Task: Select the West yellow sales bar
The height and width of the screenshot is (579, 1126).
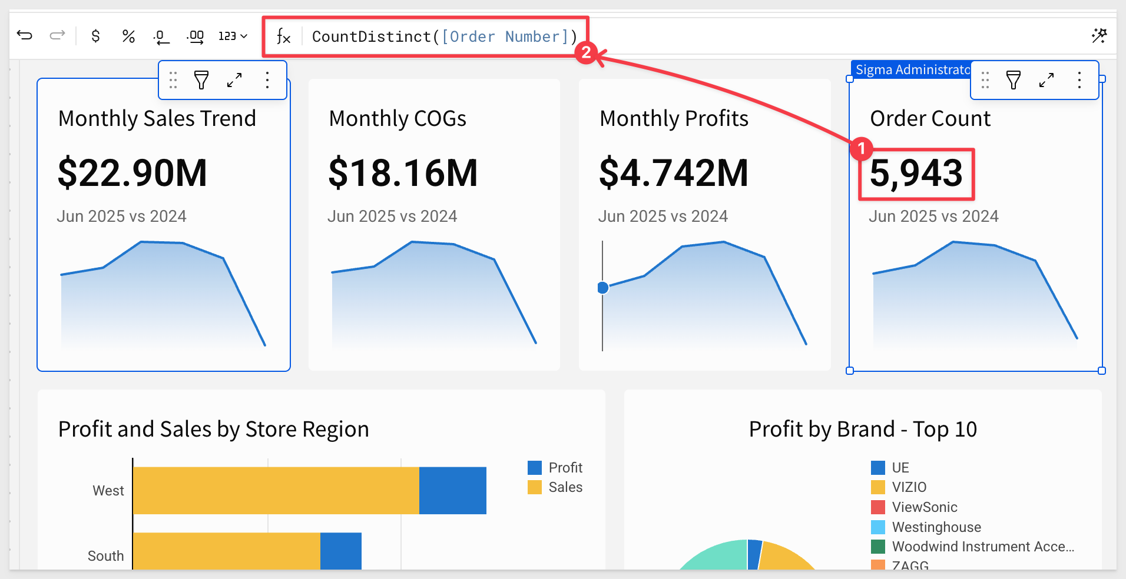Action: (276, 491)
